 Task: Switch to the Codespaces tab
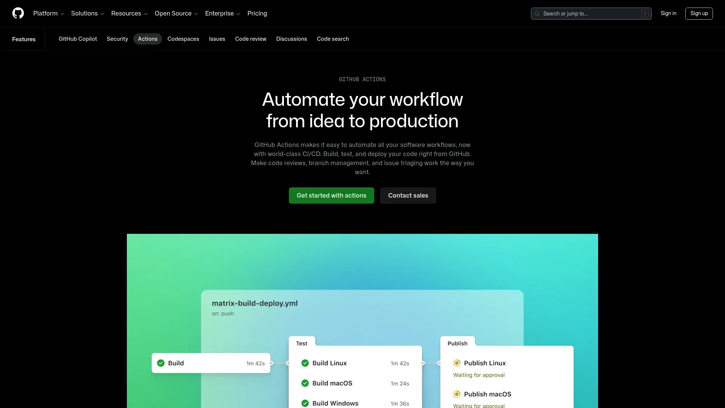183,39
